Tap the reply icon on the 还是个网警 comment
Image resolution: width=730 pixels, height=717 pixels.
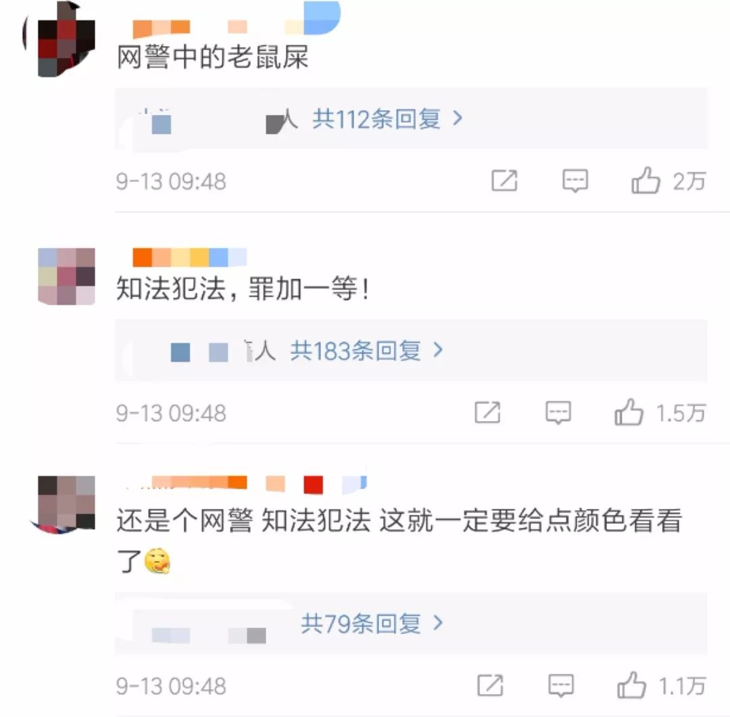561,686
